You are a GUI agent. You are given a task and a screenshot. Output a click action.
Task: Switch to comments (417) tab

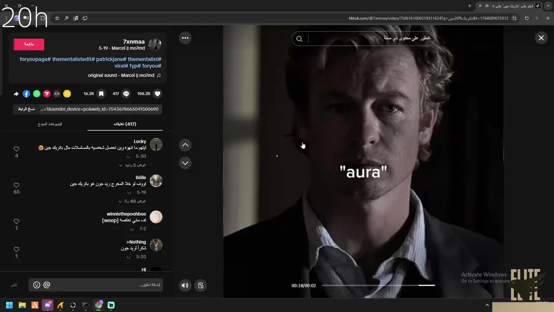point(125,124)
